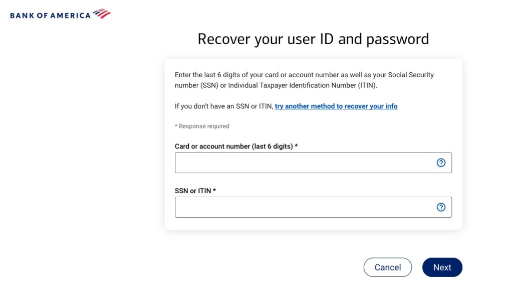Screen dimensions: 513x290
Task: Follow 'try another method to recover your info' link
Action: click(336, 106)
